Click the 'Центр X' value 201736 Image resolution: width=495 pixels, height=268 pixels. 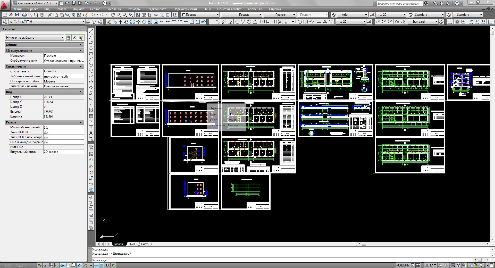click(64, 97)
